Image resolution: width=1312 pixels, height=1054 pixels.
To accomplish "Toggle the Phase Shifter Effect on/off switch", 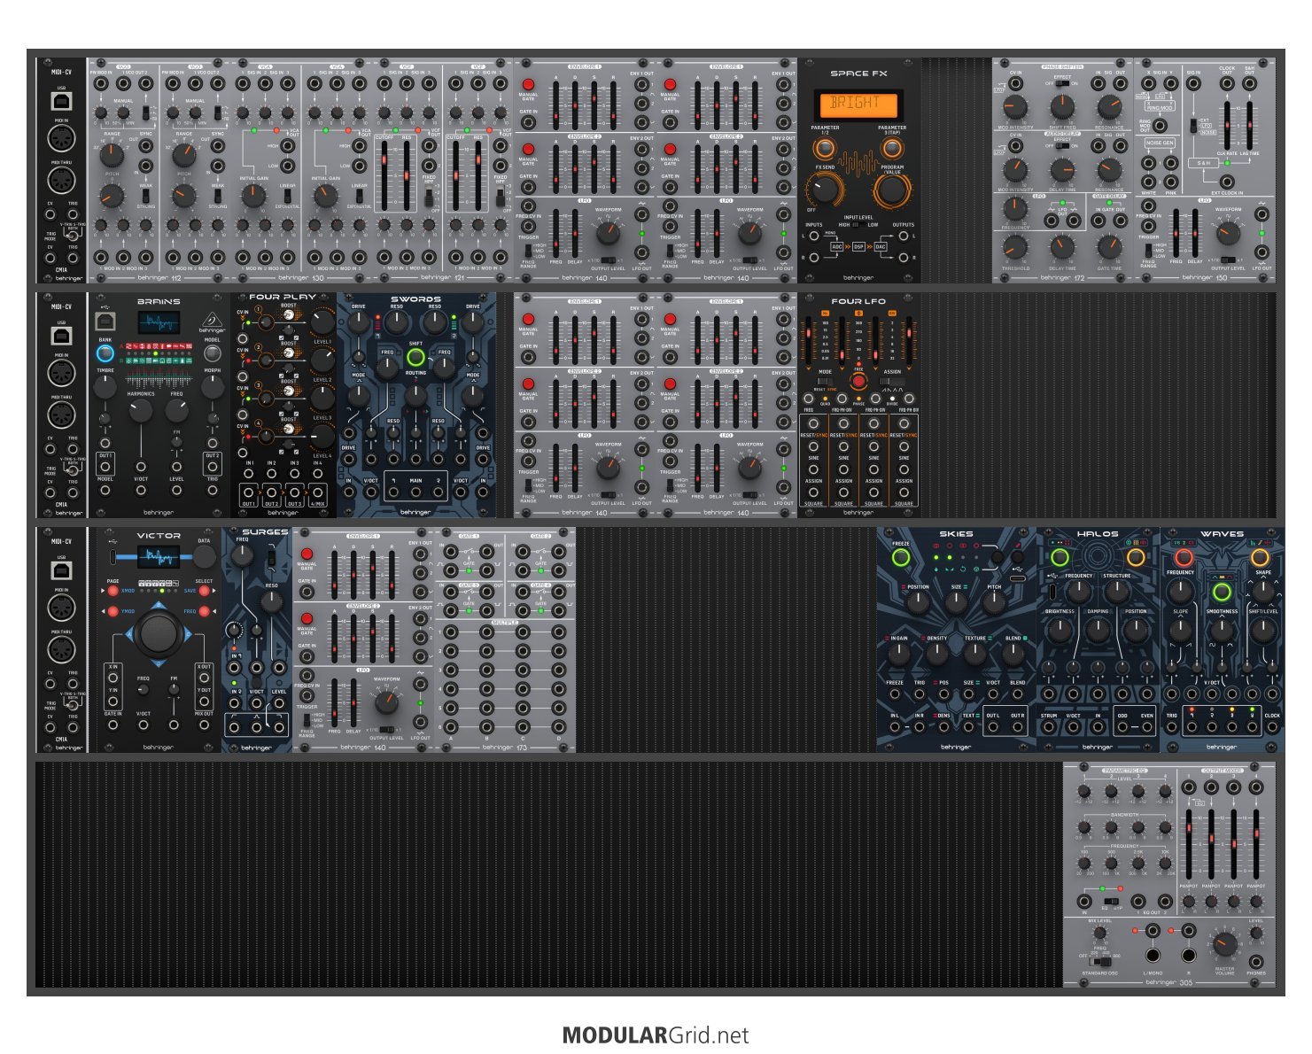I will pos(1062,84).
